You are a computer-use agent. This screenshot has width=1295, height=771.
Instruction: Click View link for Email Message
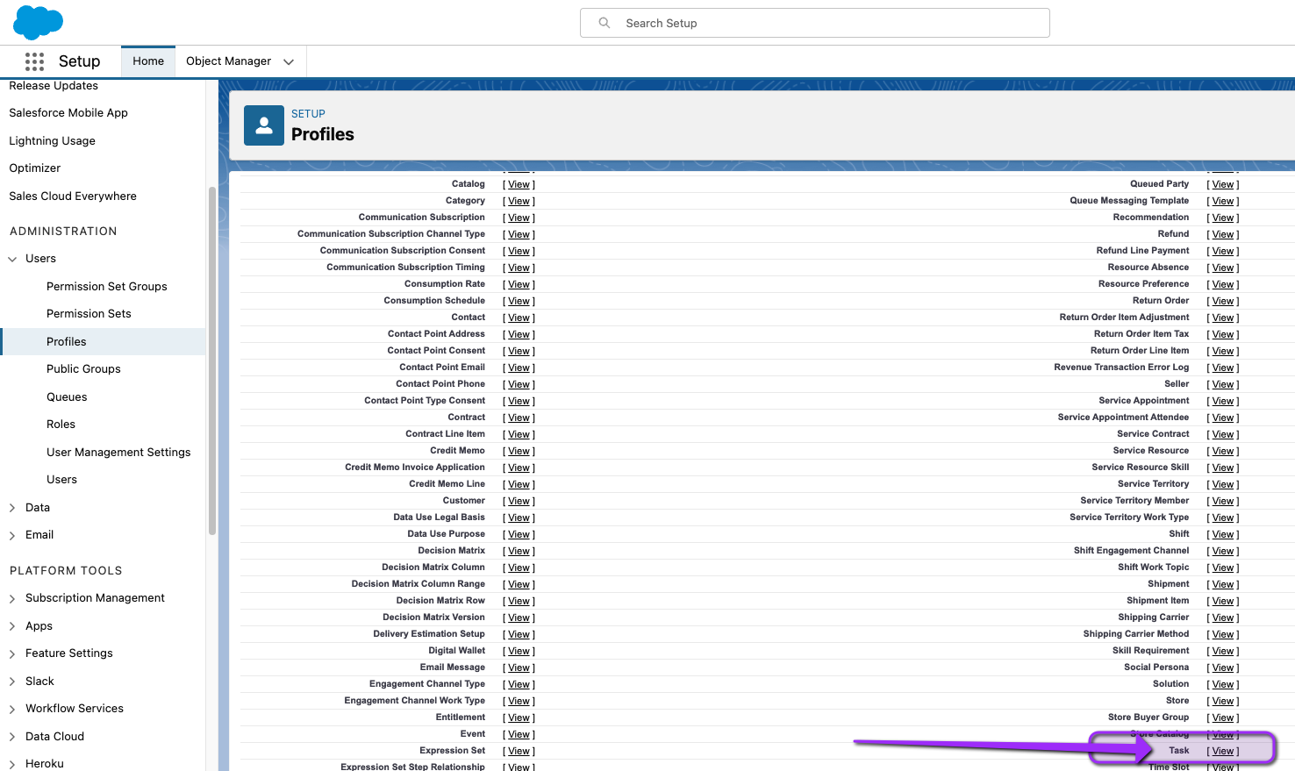(519, 667)
